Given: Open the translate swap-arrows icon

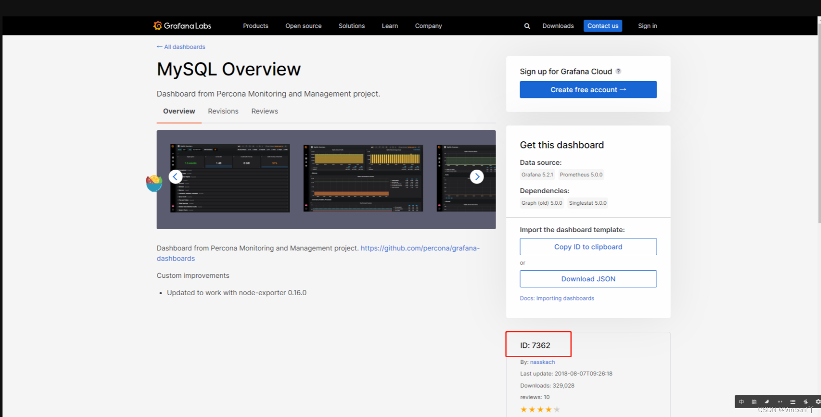Looking at the screenshot, I should [x=805, y=401].
